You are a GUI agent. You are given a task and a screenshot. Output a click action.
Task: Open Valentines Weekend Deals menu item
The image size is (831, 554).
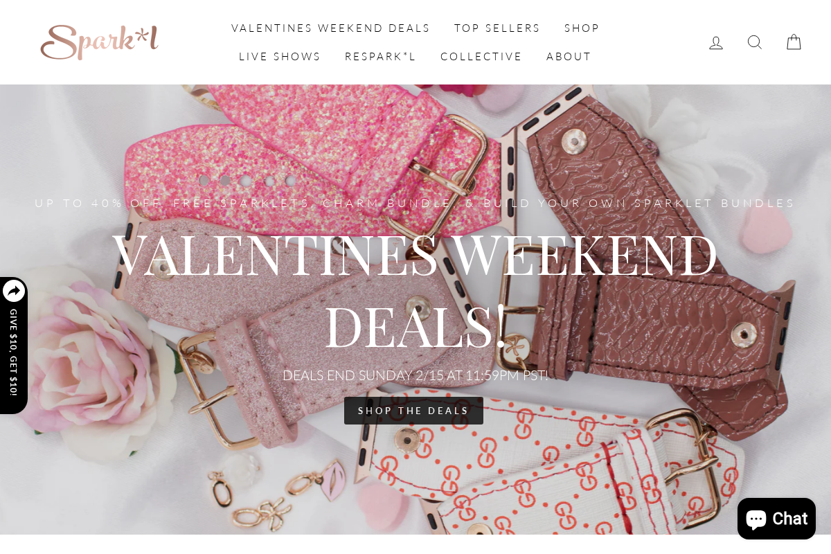331,28
